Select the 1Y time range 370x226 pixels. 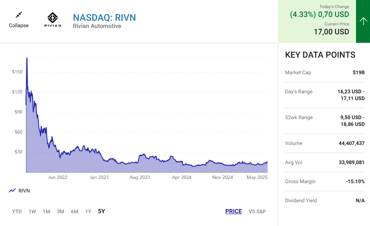pyautogui.click(x=88, y=212)
